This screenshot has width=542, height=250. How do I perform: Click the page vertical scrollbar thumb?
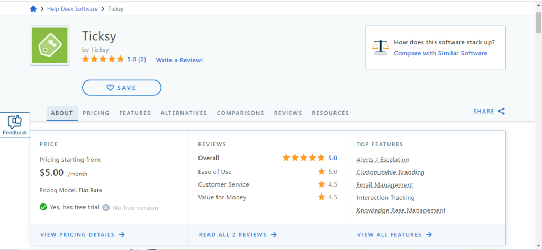[x=538, y=22]
